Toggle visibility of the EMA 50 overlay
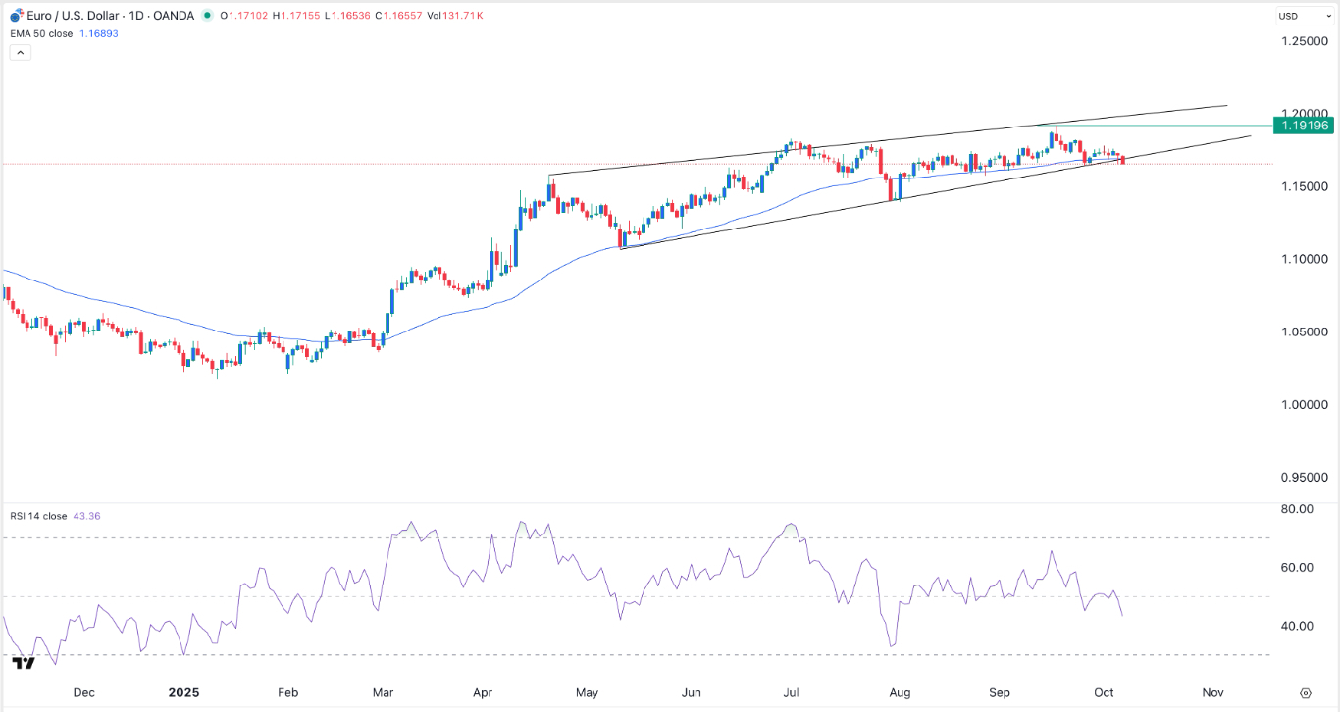 coord(44,32)
